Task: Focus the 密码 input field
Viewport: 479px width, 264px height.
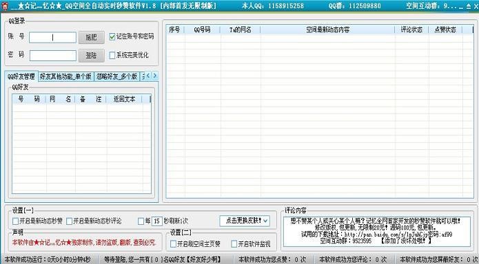Action: (53, 56)
